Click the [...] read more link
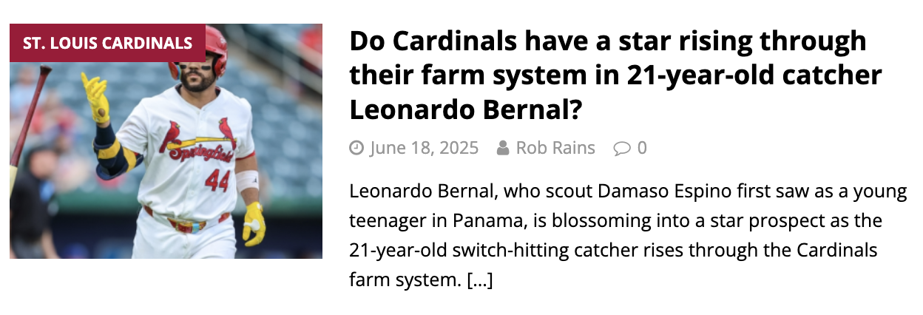The width and height of the screenshot is (923, 315). [480, 280]
